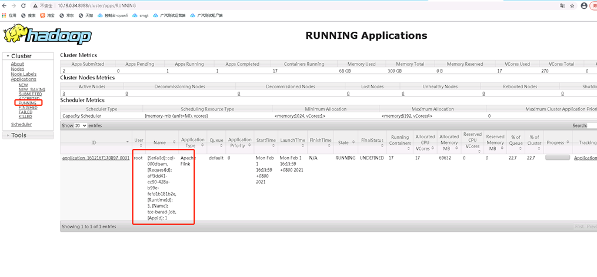597x277 pixels.
Task: Open the 搜索 bookmark
Action: (x=28, y=16)
